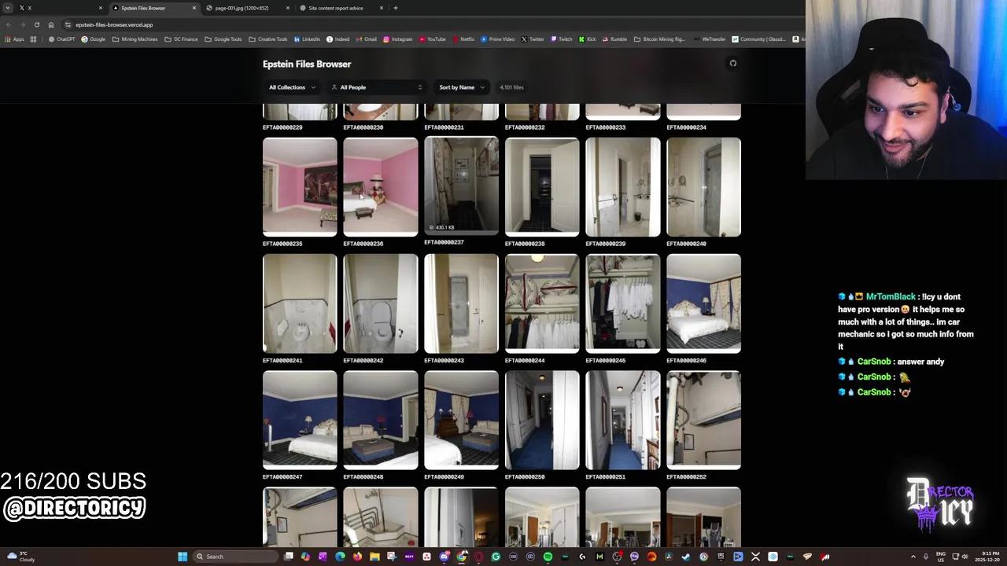Open the Indeed bookmark
The width and height of the screenshot is (1007, 566).
(338, 39)
